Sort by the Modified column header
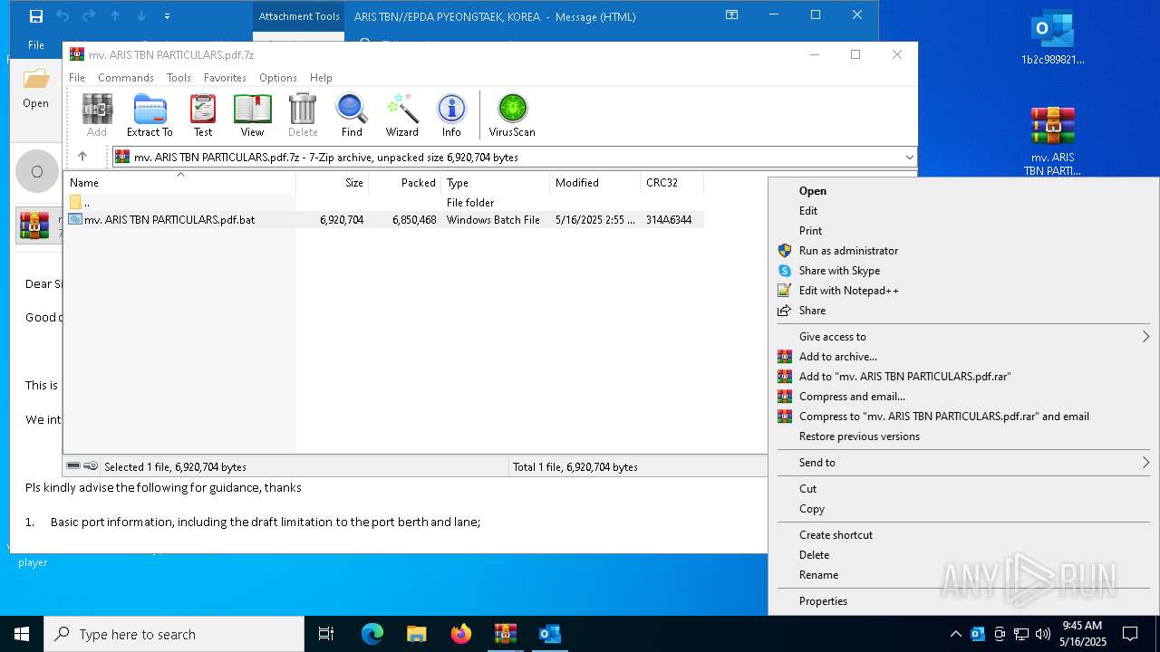The height and width of the screenshot is (652, 1160). tap(595, 182)
